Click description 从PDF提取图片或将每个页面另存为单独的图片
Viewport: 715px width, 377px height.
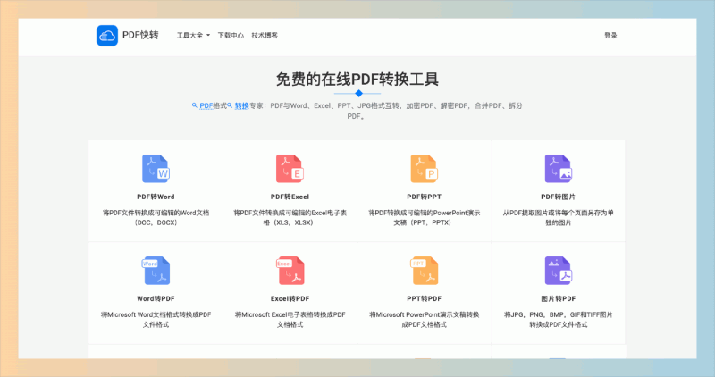click(558, 218)
